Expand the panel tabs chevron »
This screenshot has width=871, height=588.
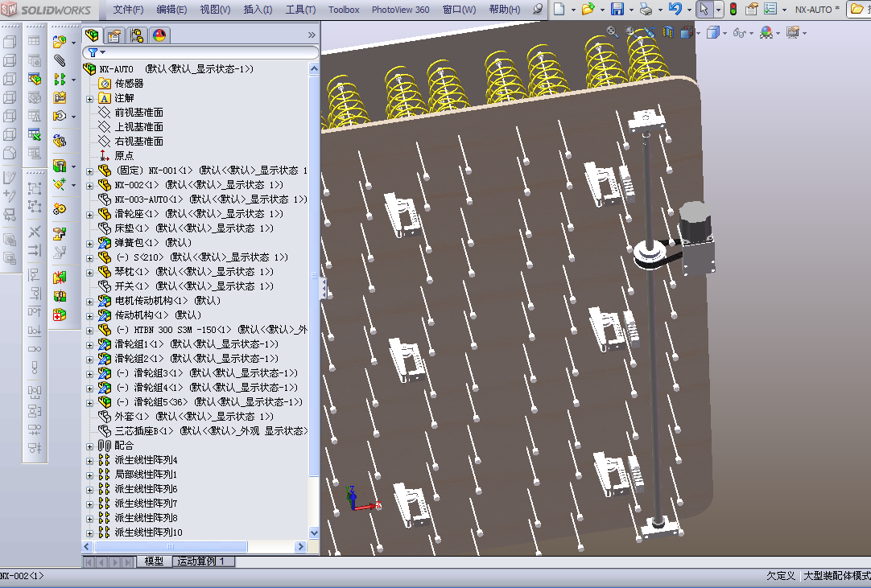pos(312,35)
